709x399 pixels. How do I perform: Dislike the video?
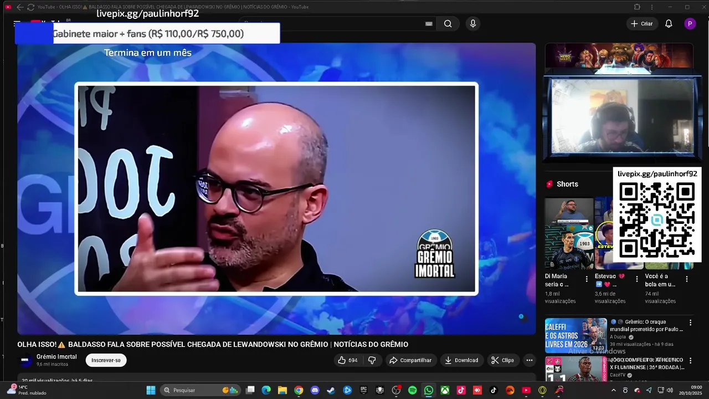pyautogui.click(x=372, y=360)
